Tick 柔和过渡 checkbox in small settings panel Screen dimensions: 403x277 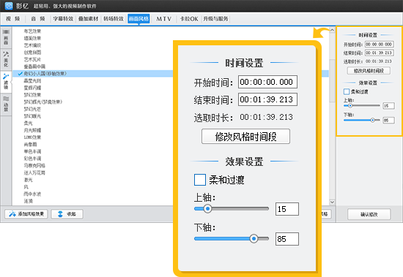click(x=347, y=91)
